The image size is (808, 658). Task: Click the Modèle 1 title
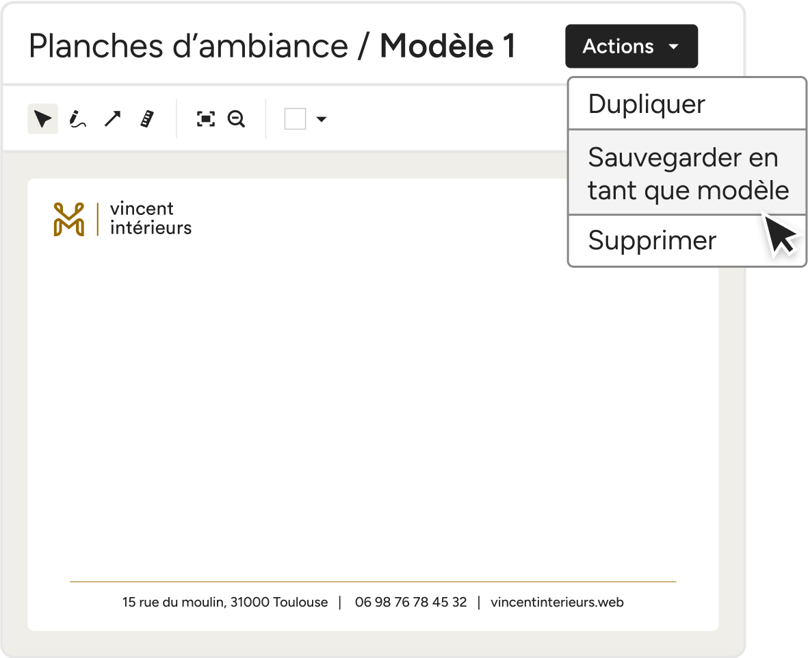[x=447, y=47]
